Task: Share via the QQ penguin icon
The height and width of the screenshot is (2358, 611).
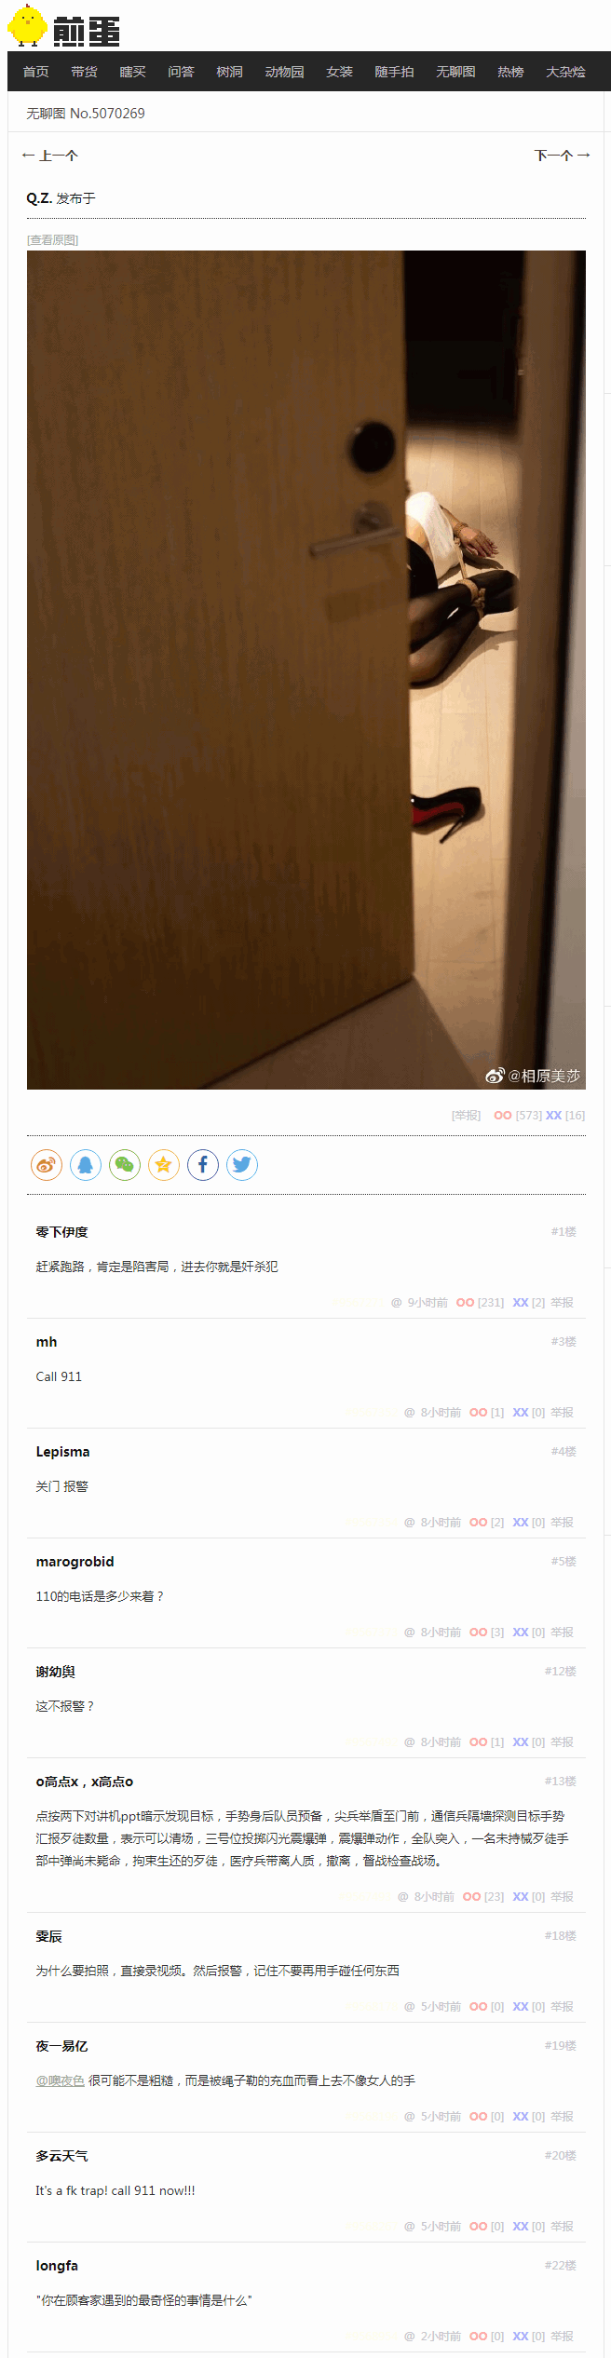Action: (x=86, y=1164)
